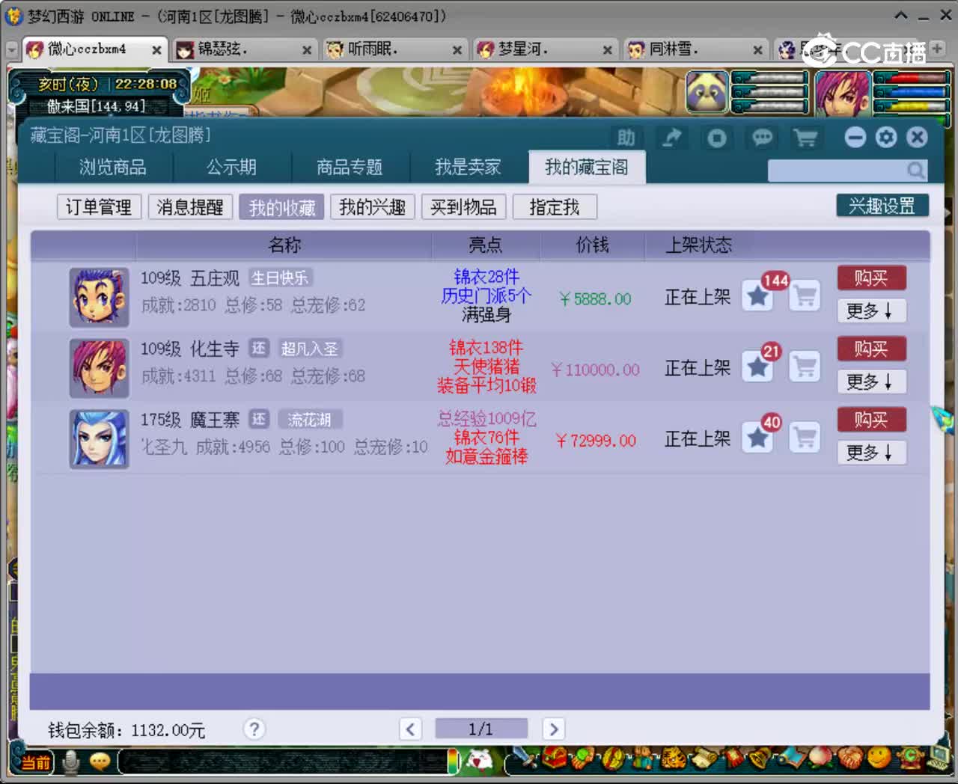This screenshot has width=958, height=784.
Task: Click the peach icon in bottom bar
Action: click(821, 759)
